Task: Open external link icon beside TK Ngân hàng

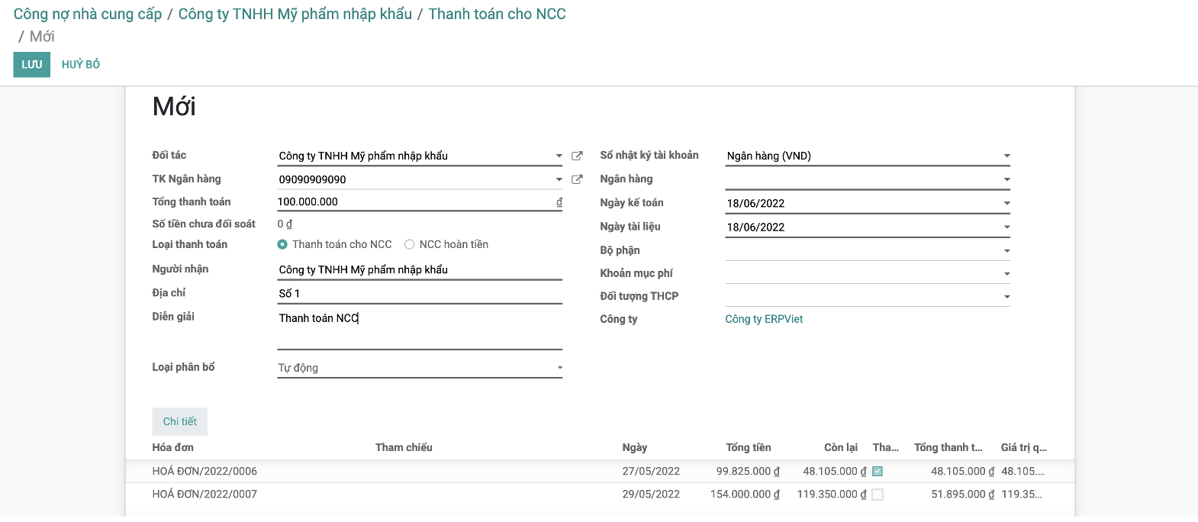Action: [x=577, y=179]
